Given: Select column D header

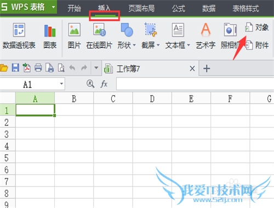Looking at the screenshot, I should [x=152, y=99].
